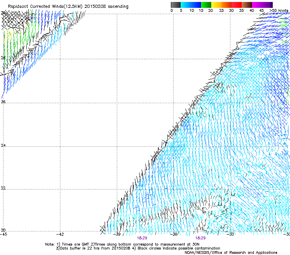Image resolution: width=290 pixels, height=255 pixels.
Task: Click the brown 35-40 knots color band
Action: tap(247, 5)
